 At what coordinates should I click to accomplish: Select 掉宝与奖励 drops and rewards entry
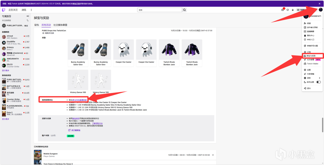coord(313,56)
